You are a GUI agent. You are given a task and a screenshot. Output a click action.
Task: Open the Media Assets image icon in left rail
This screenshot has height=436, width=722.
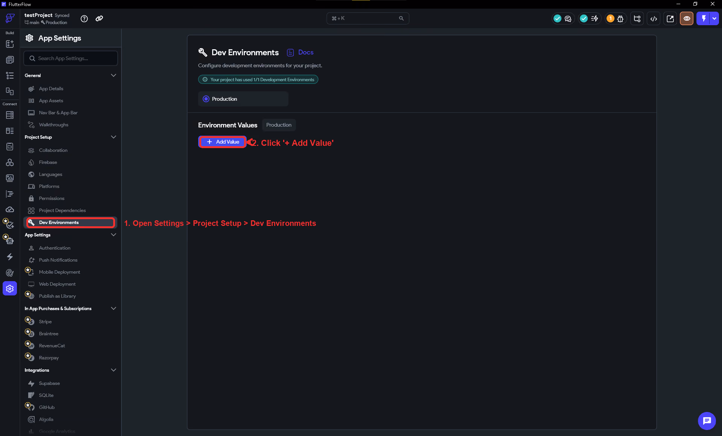[10, 178]
